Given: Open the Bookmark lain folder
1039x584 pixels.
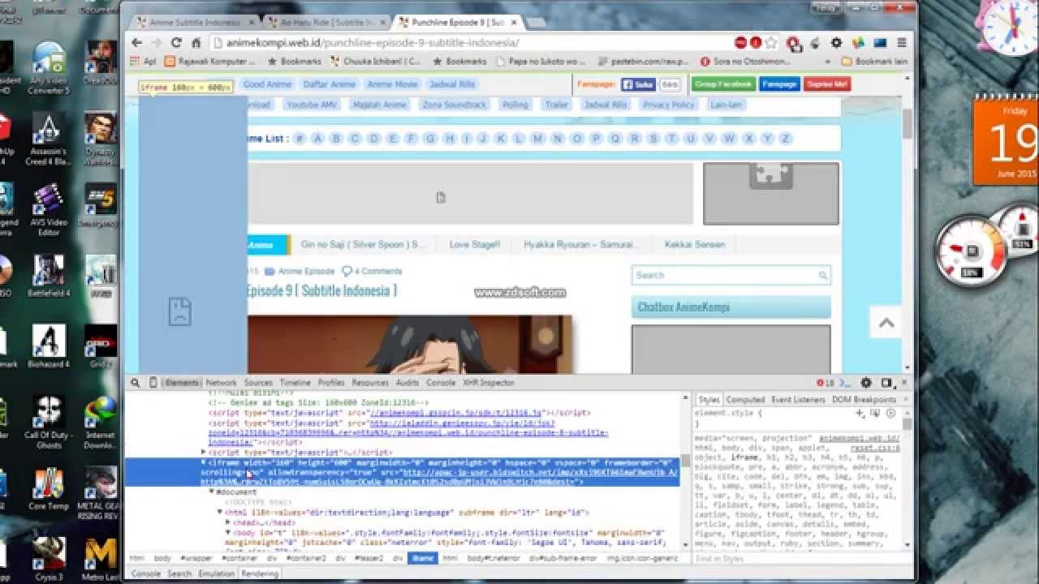Looking at the screenshot, I should pos(874,62).
